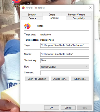This screenshot has width=100, height=112.
Task: Select the General tab
Action: 32,18
